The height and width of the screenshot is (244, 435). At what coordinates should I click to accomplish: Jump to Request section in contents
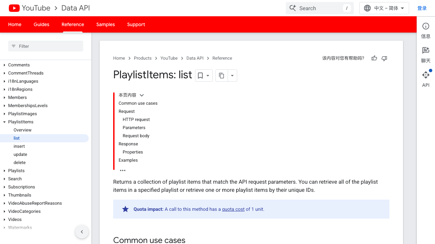click(126, 111)
